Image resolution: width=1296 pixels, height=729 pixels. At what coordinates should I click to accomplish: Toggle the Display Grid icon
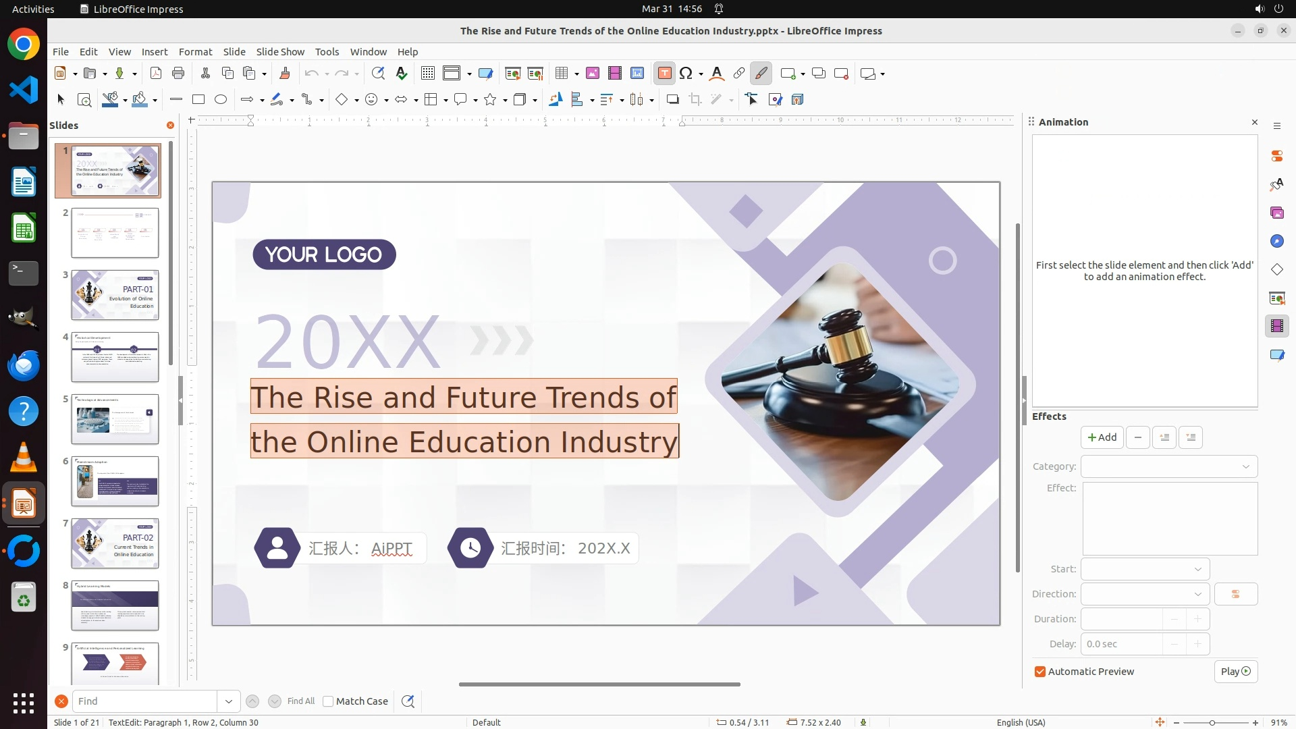point(427,74)
